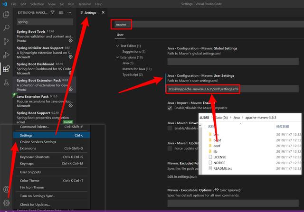This screenshot has height=212, width=304.
Task: Choose Settings in the manage menu
Action: [52, 135]
